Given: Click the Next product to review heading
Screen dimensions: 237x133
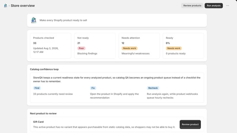Looking at the screenshot, I should [43, 113].
